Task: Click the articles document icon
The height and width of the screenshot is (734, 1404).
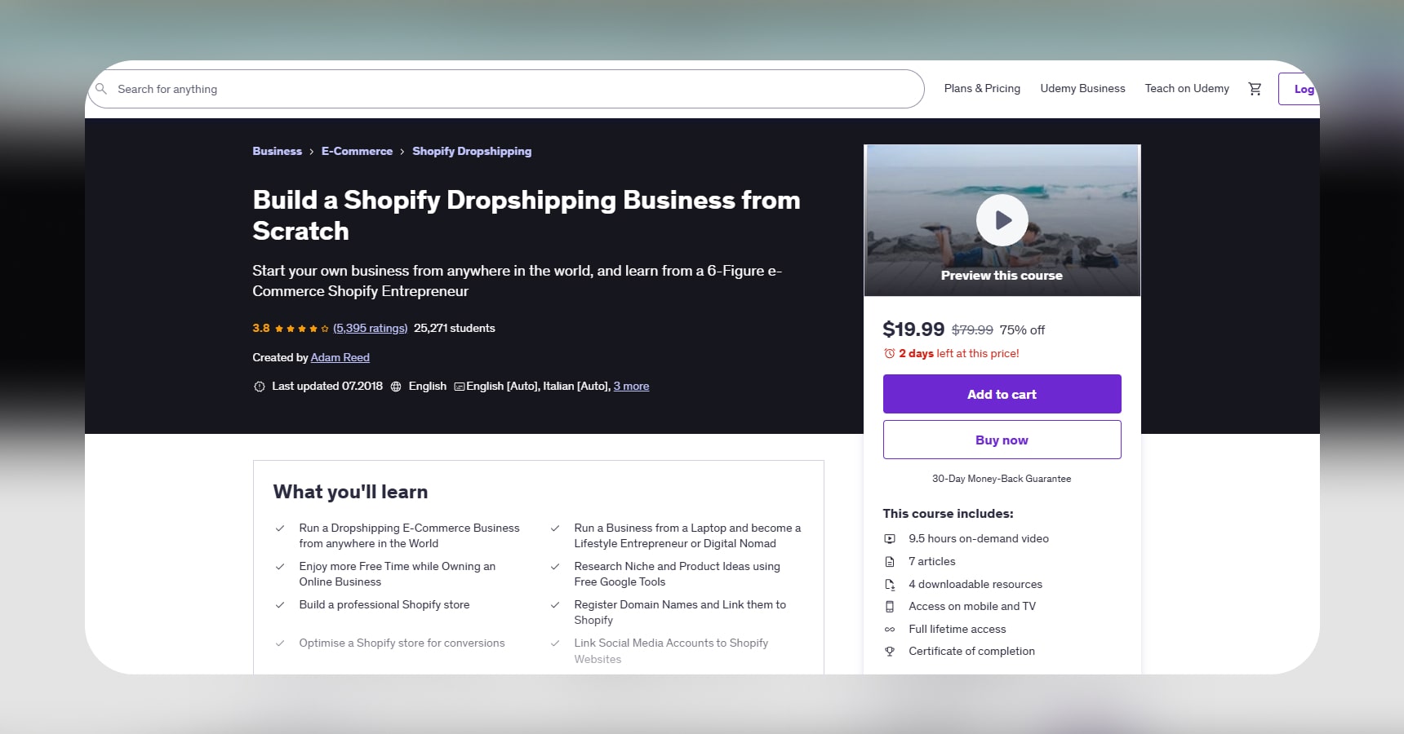Action: [x=890, y=562]
